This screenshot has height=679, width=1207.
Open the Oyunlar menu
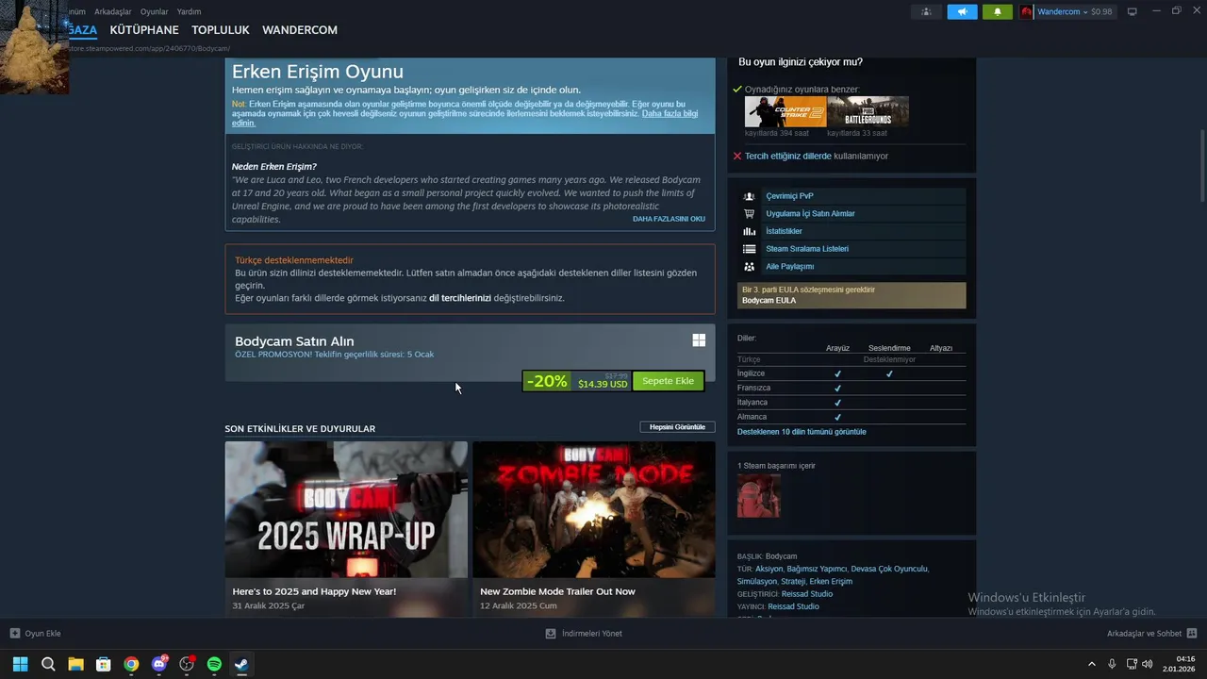tap(154, 11)
